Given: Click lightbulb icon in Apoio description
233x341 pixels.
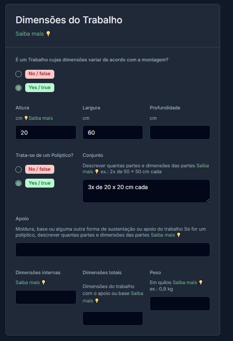Looking at the screenshot, I should [179, 235].
